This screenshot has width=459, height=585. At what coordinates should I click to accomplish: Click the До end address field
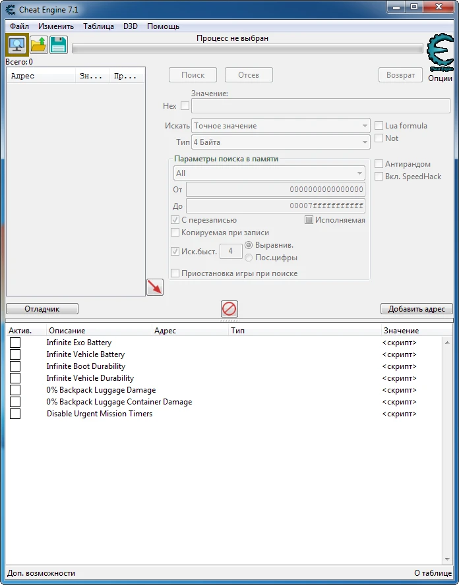[x=276, y=206]
